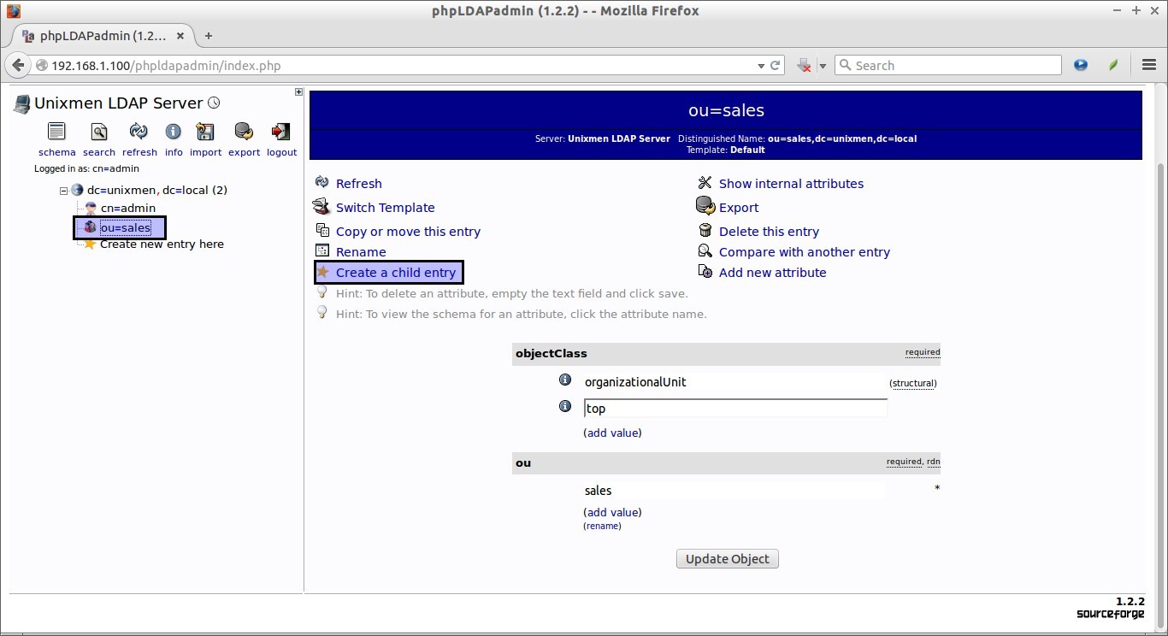The width and height of the screenshot is (1168, 636).
Task: Click add value under ou
Action: [x=612, y=512]
